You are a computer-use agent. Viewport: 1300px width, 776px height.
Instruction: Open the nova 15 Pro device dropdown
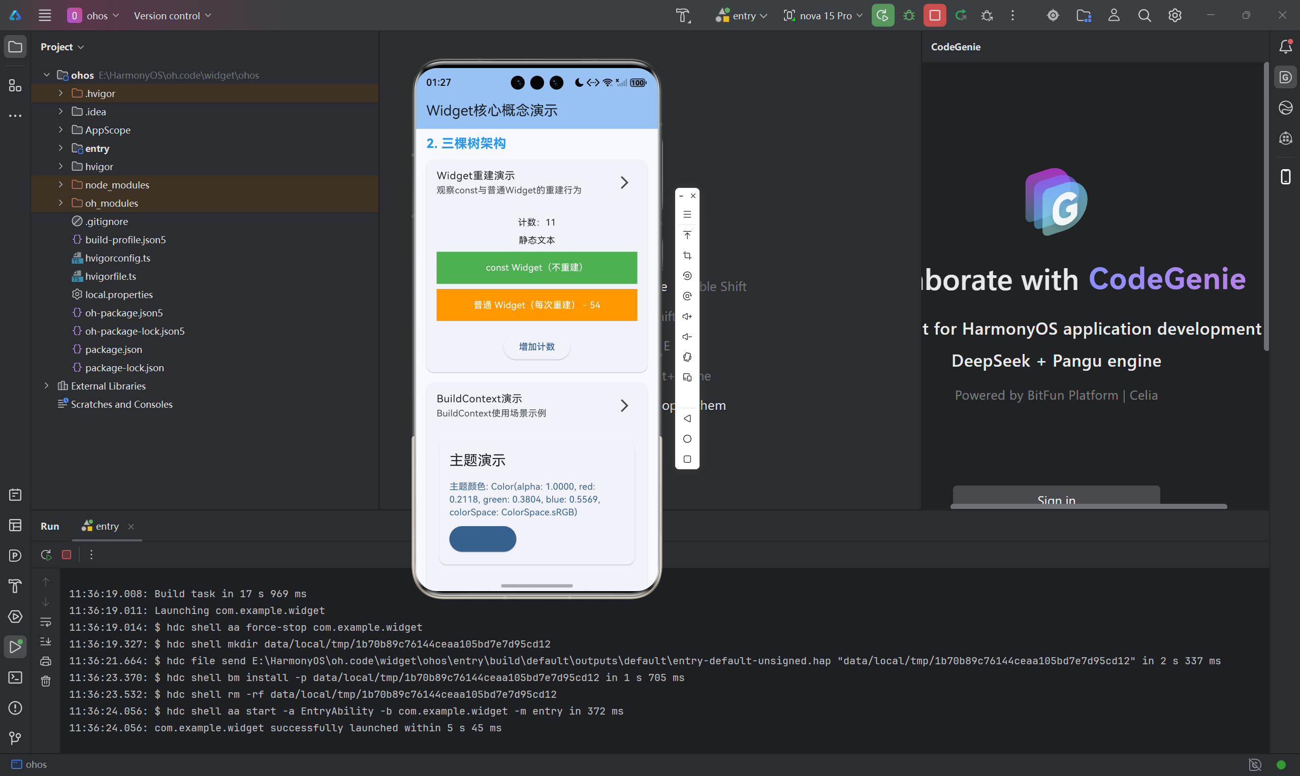coord(824,15)
